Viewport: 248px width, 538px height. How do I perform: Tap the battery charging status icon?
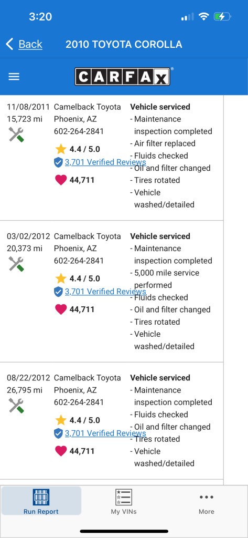222,16
